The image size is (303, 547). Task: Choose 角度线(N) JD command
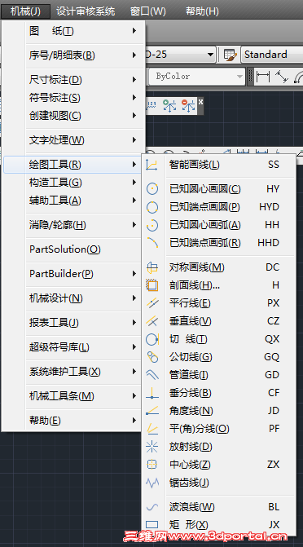pos(219,411)
